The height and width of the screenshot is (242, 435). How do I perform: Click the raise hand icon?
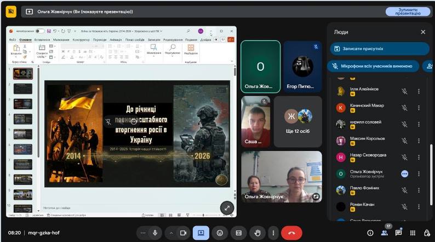point(257,233)
